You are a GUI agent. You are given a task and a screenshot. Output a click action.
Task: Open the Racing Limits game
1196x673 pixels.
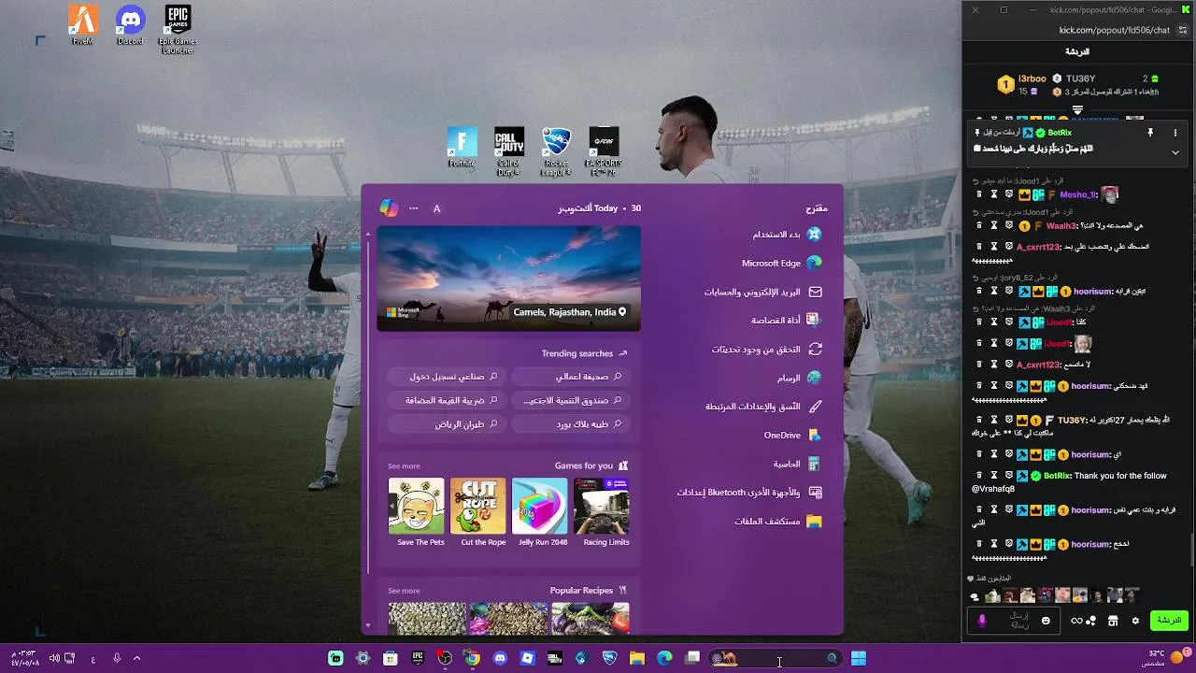[x=602, y=512]
